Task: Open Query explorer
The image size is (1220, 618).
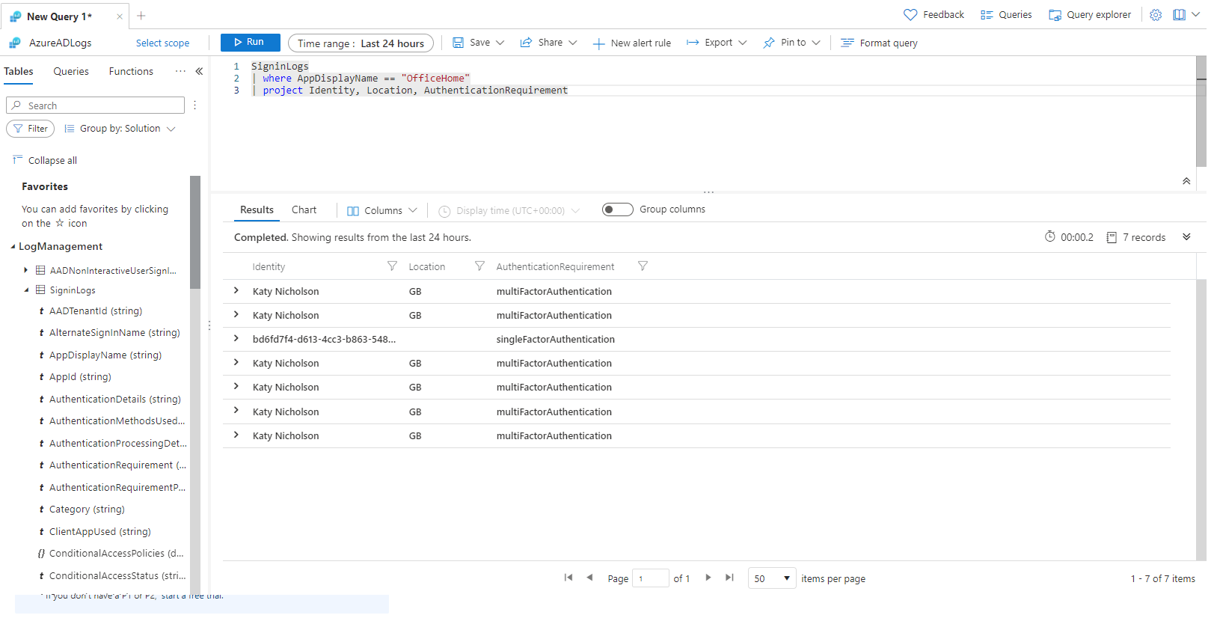Action: tap(1090, 15)
